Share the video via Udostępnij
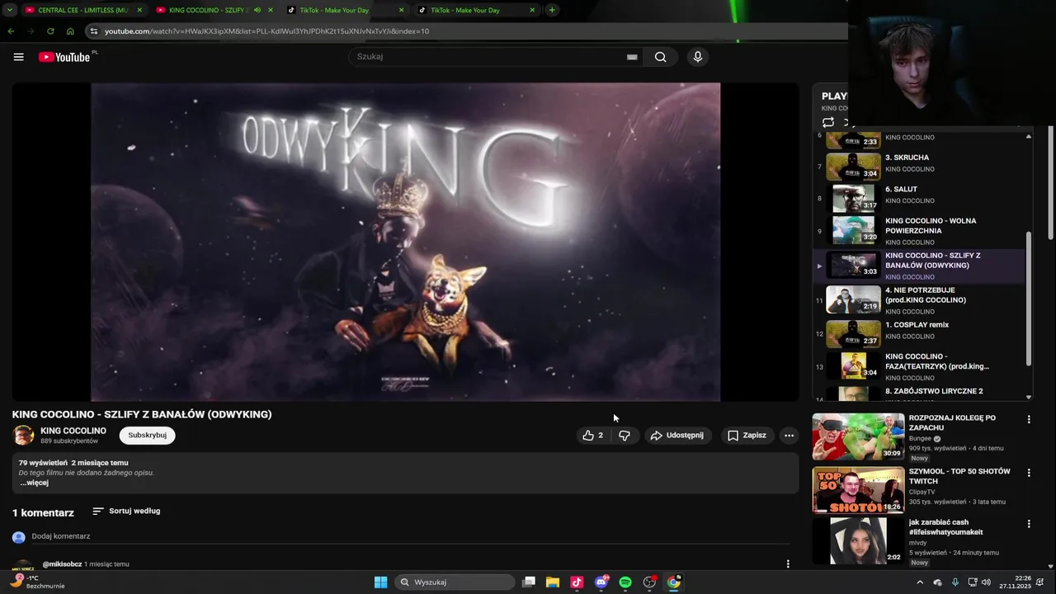 [676, 436]
